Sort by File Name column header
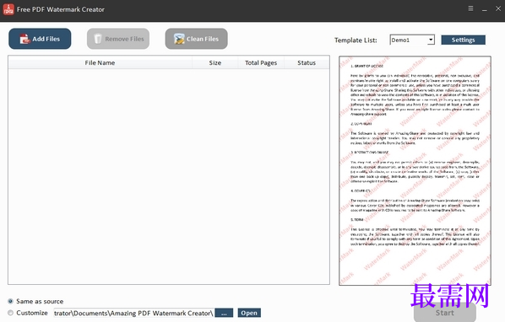Image resolution: width=505 pixels, height=322 pixels. click(100, 62)
